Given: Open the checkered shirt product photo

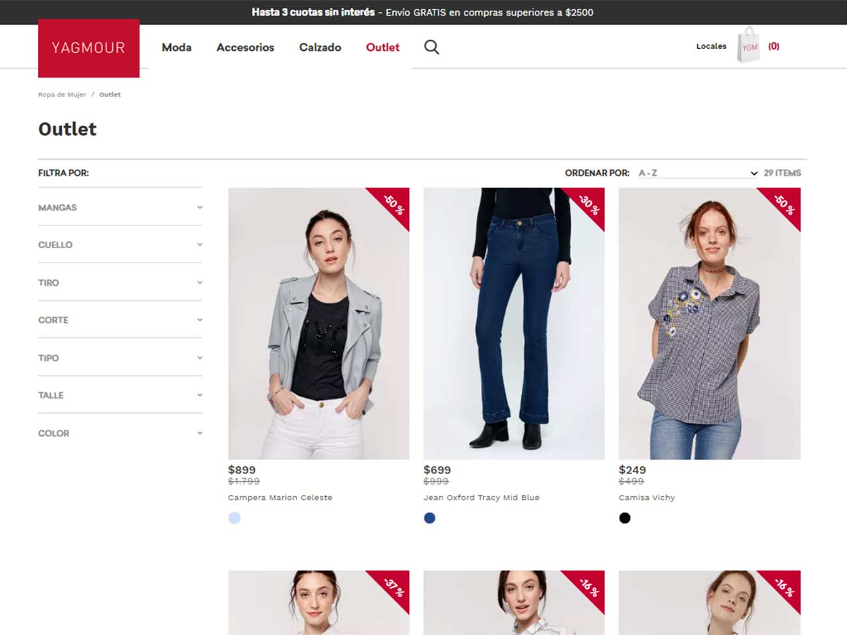Looking at the screenshot, I should tap(710, 324).
